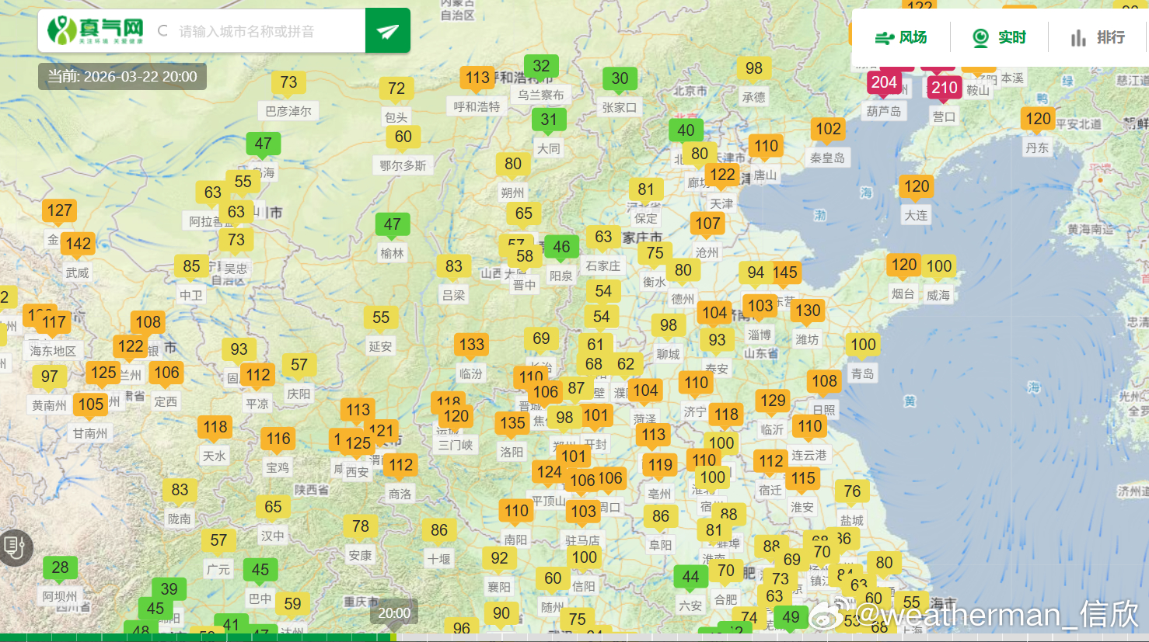Pick the 118 marker for 天水

(215, 427)
